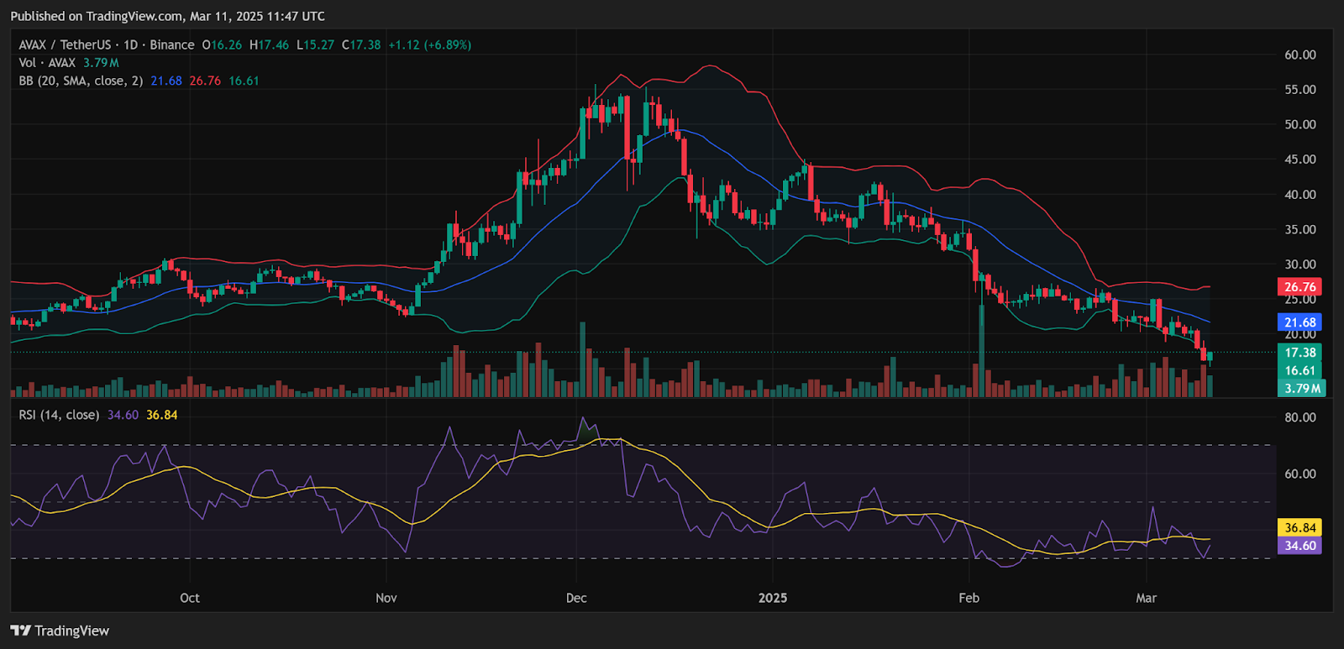Screen dimensions: 1344x649
Task: Click the yellow 36.84 RSI-MA label
Action: 1299,528
